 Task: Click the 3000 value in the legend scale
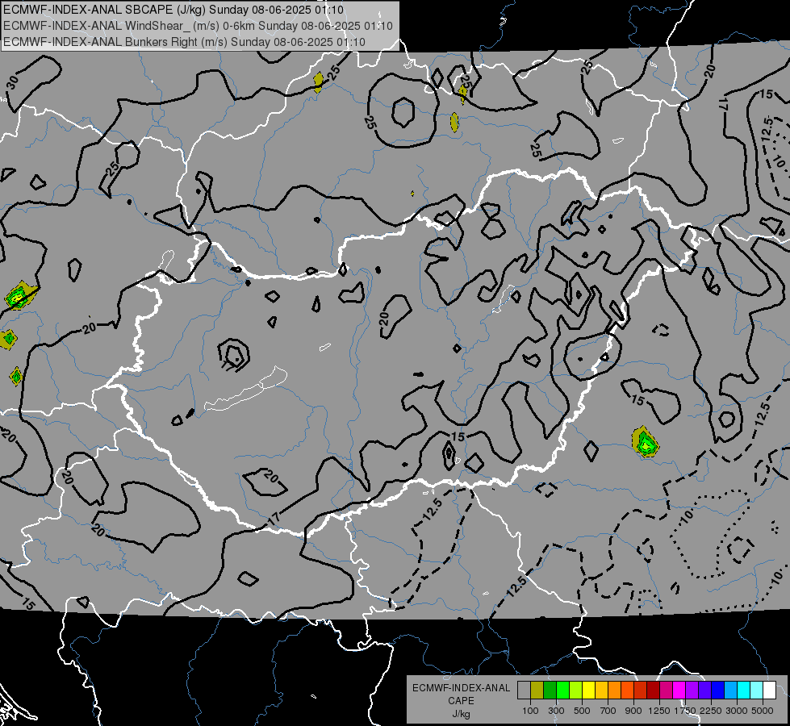[737, 711]
